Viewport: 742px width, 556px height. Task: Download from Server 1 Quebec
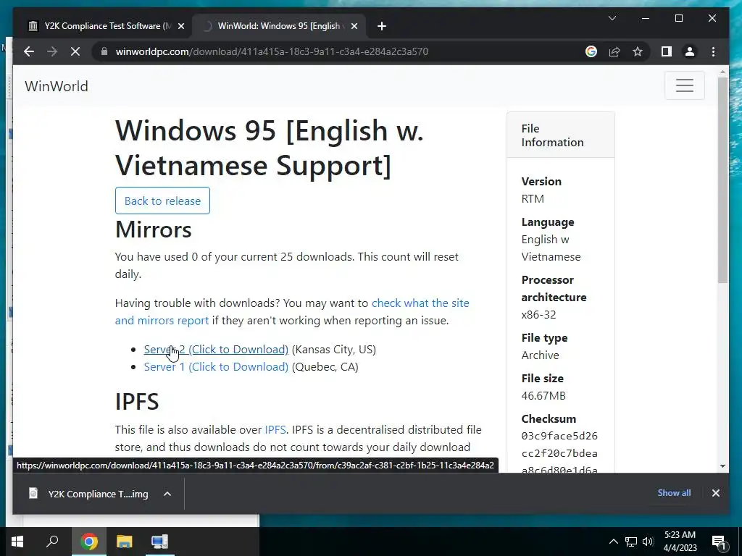coord(216,367)
